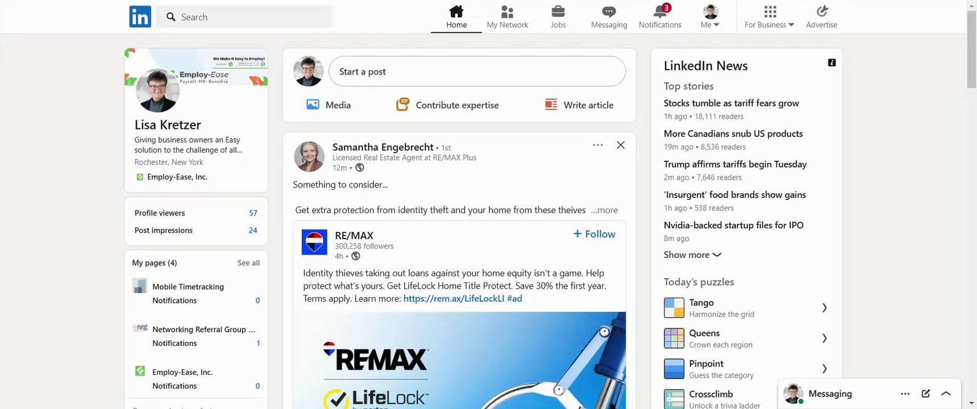Open Messaging from top navigation
977x409 pixels.
pyautogui.click(x=609, y=16)
